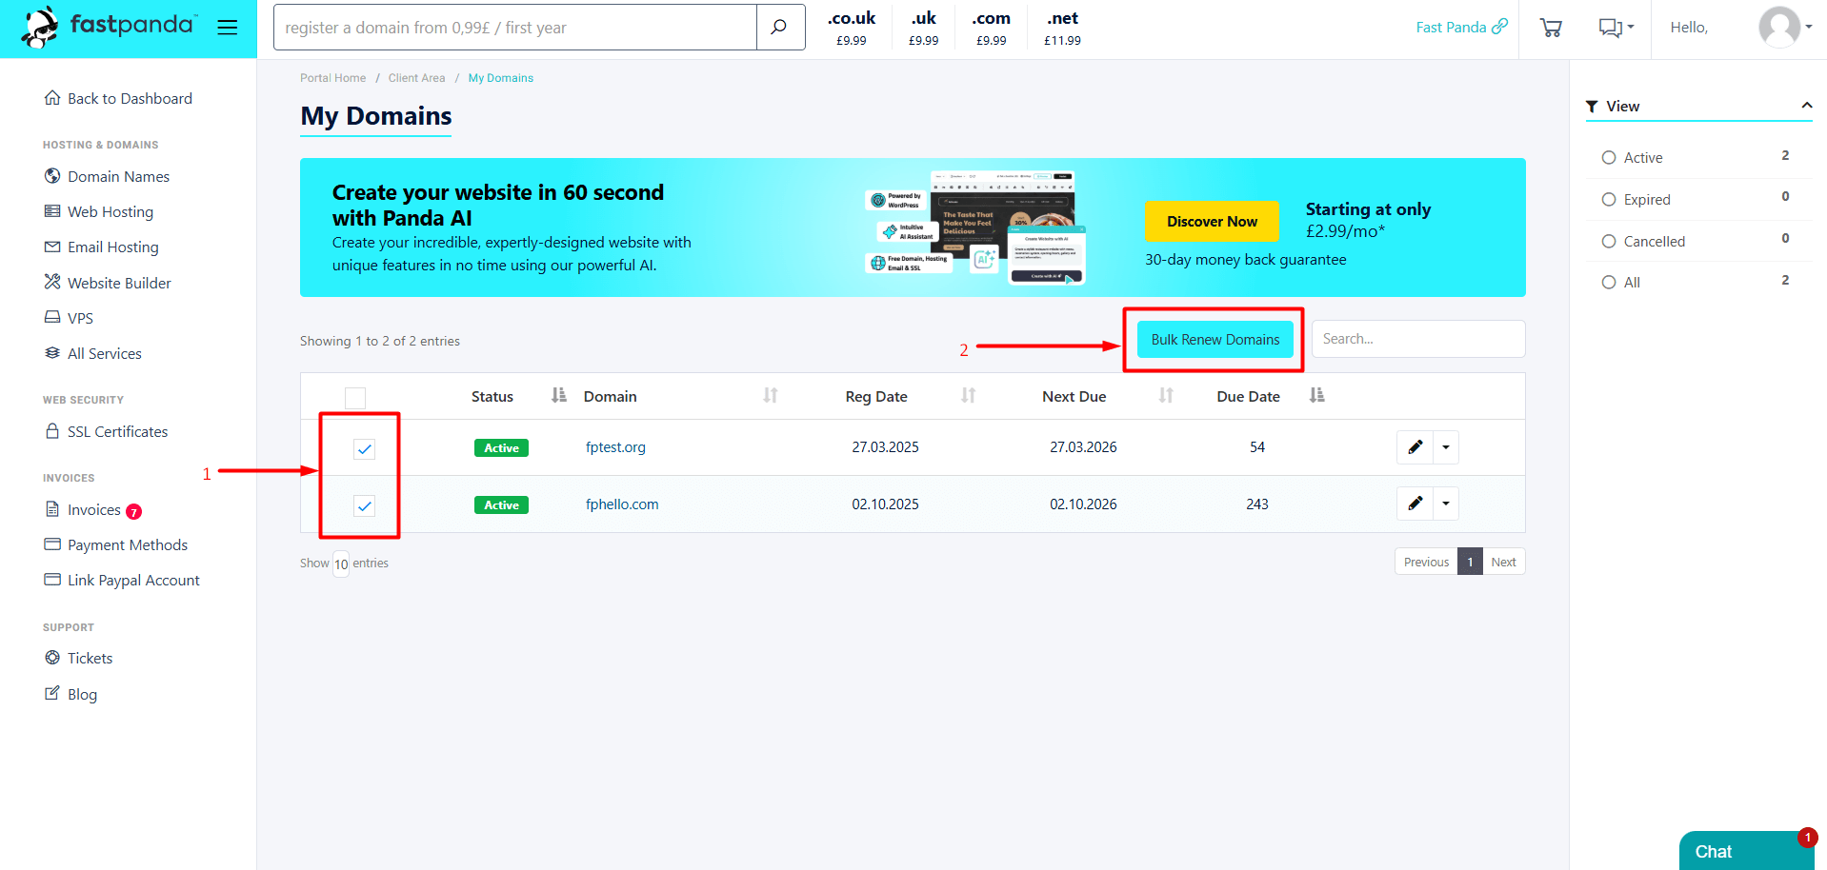The height and width of the screenshot is (870, 1827).
Task: Open SSL Certificates
Action: 117,431
